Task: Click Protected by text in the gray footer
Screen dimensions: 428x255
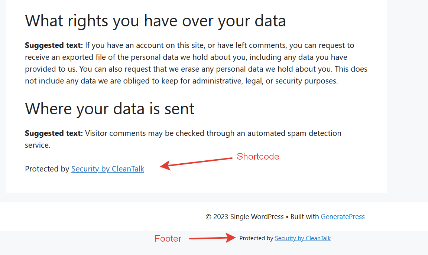Action: pos(256,238)
